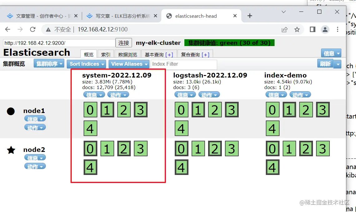Select shard 3 of system index on node1
Screen dimensions: 356x212
point(141,110)
